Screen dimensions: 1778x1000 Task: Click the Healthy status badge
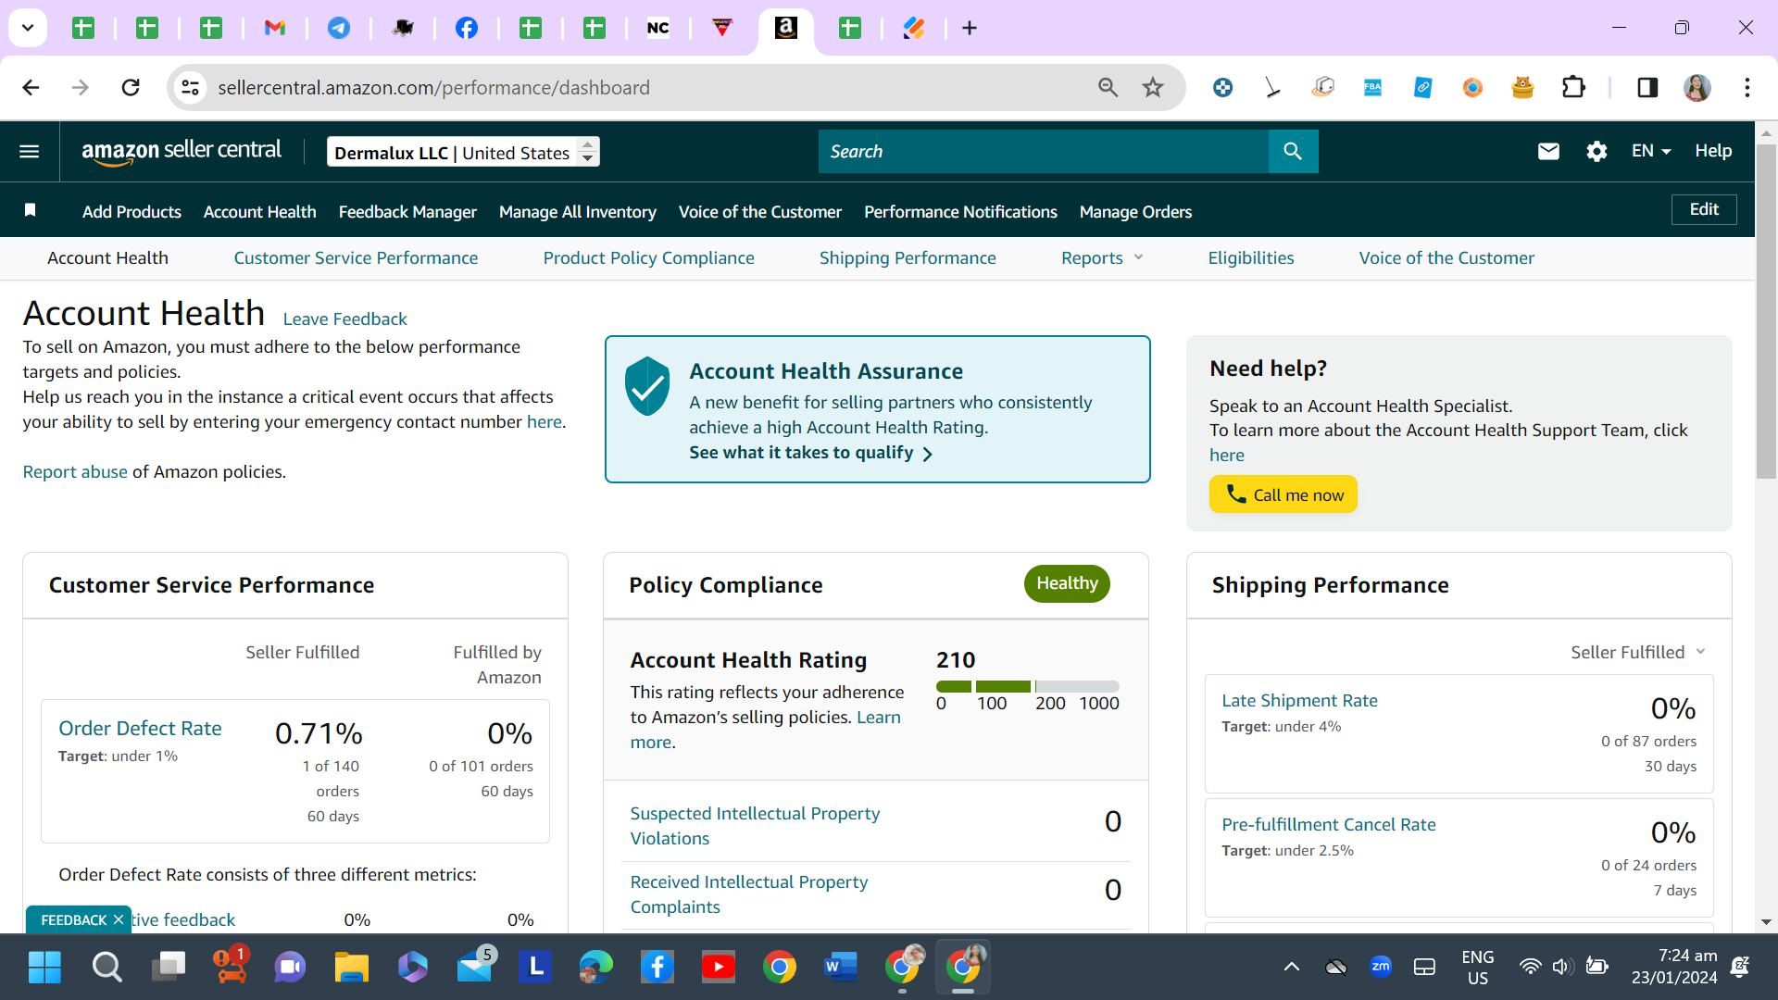(1067, 583)
